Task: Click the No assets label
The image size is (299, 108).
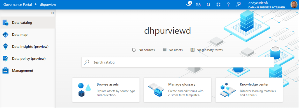Action: click(175, 50)
